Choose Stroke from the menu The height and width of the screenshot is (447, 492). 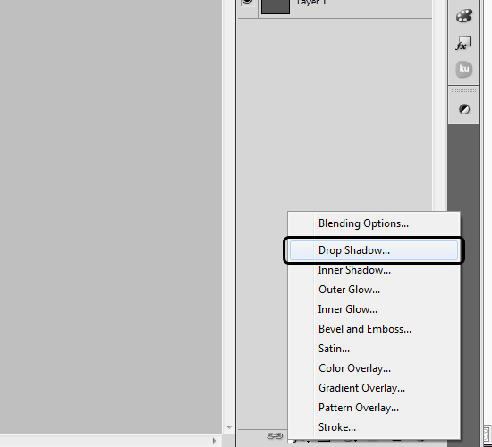coord(374,427)
